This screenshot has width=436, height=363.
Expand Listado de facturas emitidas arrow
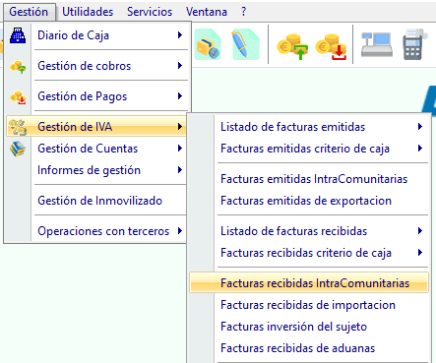click(420, 127)
